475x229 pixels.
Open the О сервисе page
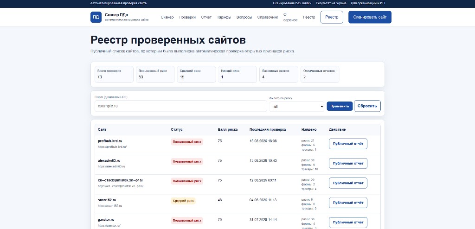tap(290, 17)
